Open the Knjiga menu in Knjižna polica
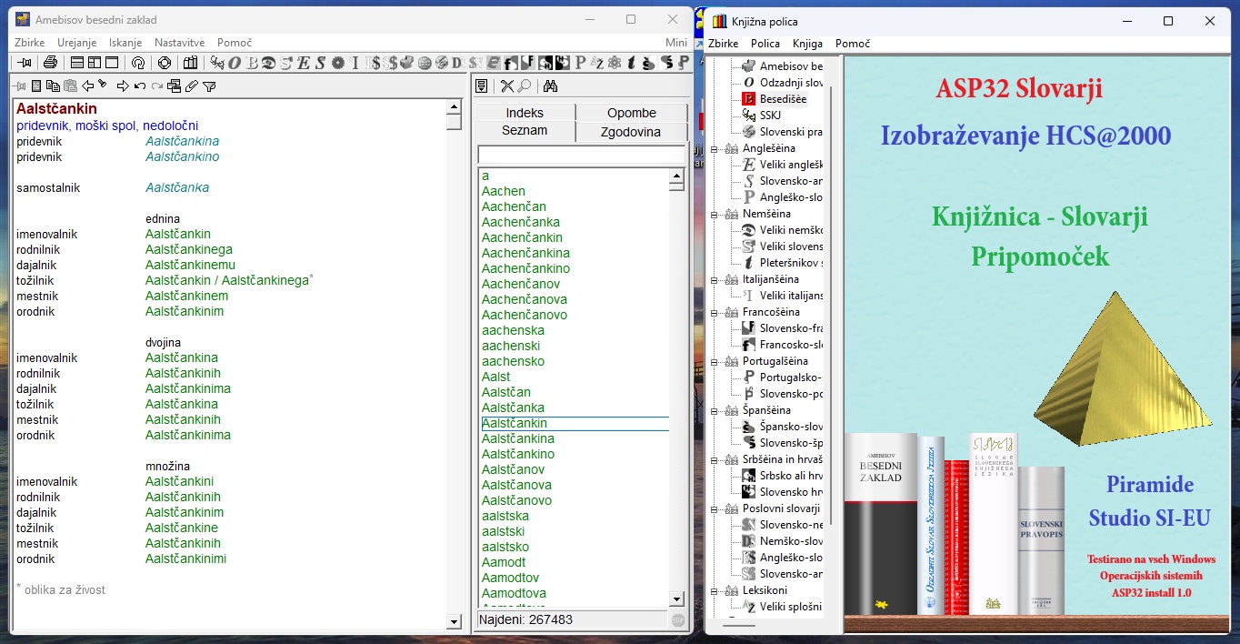1240x644 pixels. (807, 44)
